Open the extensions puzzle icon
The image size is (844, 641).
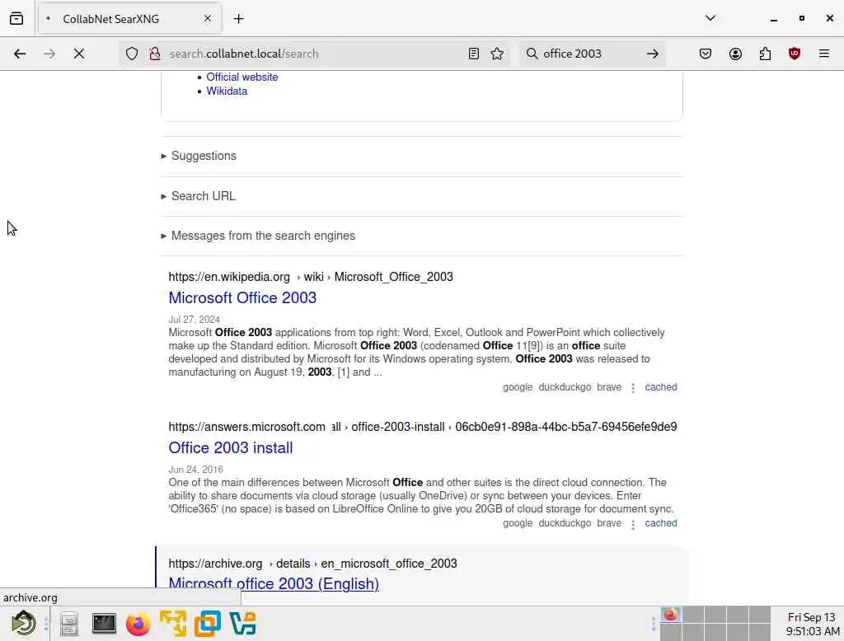point(765,54)
